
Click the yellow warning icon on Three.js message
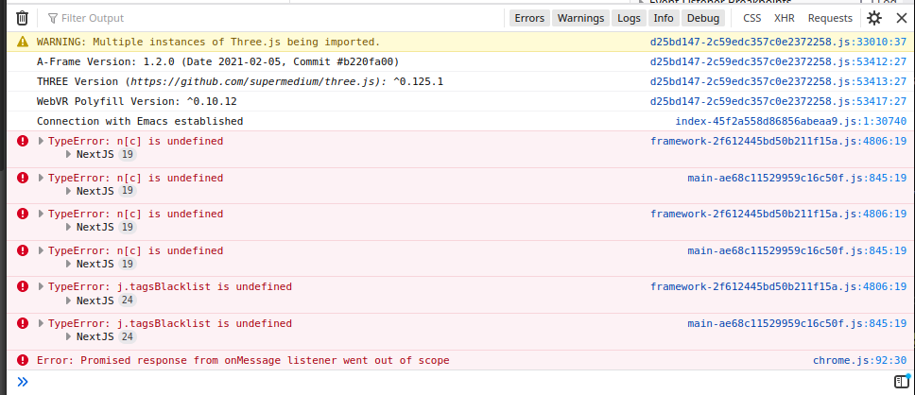(22, 42)
